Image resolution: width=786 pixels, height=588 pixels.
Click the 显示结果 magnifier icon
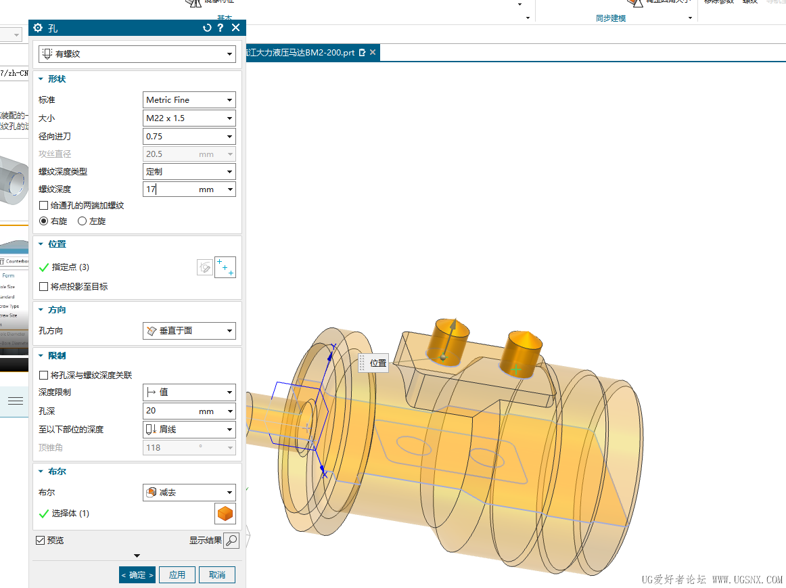(x=231, y=541)
